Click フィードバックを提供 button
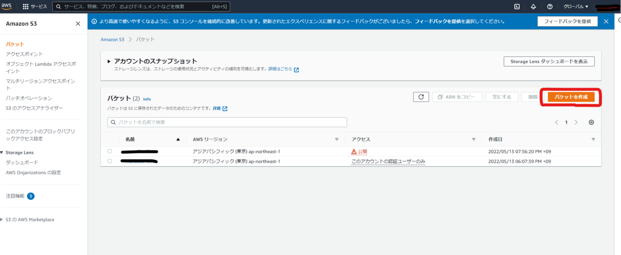The image size is (621, 255). pos(568,21)
